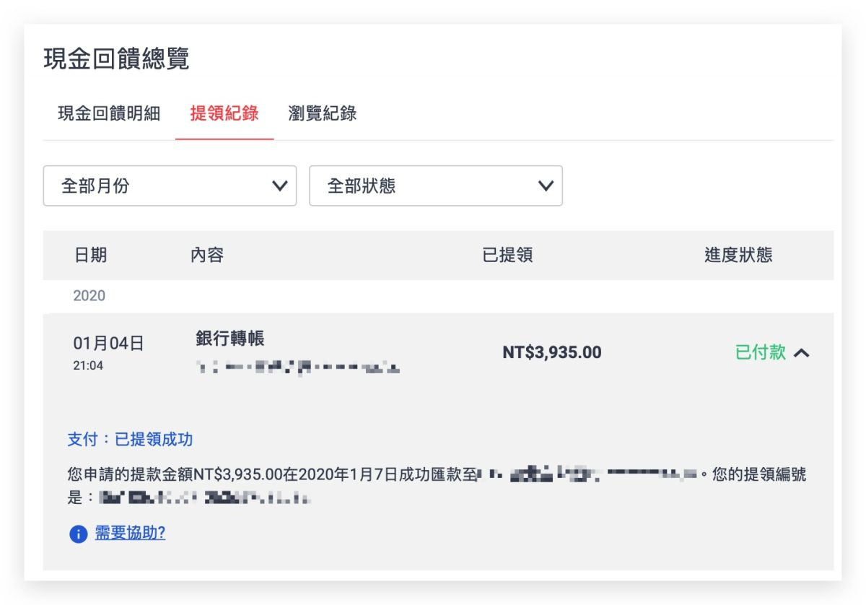Click the 內容 column header
866x605 pixels.
(207, 255)
